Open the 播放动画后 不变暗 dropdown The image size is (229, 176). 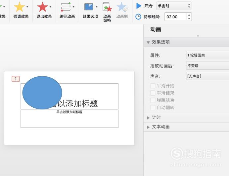click(207, 66)
